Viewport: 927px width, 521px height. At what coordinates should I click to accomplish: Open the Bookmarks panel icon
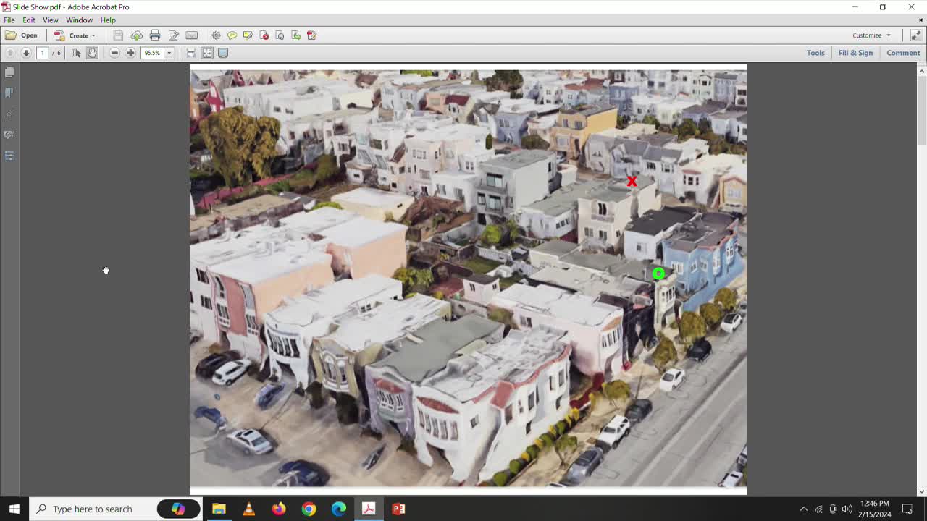(x=9, y=93)
